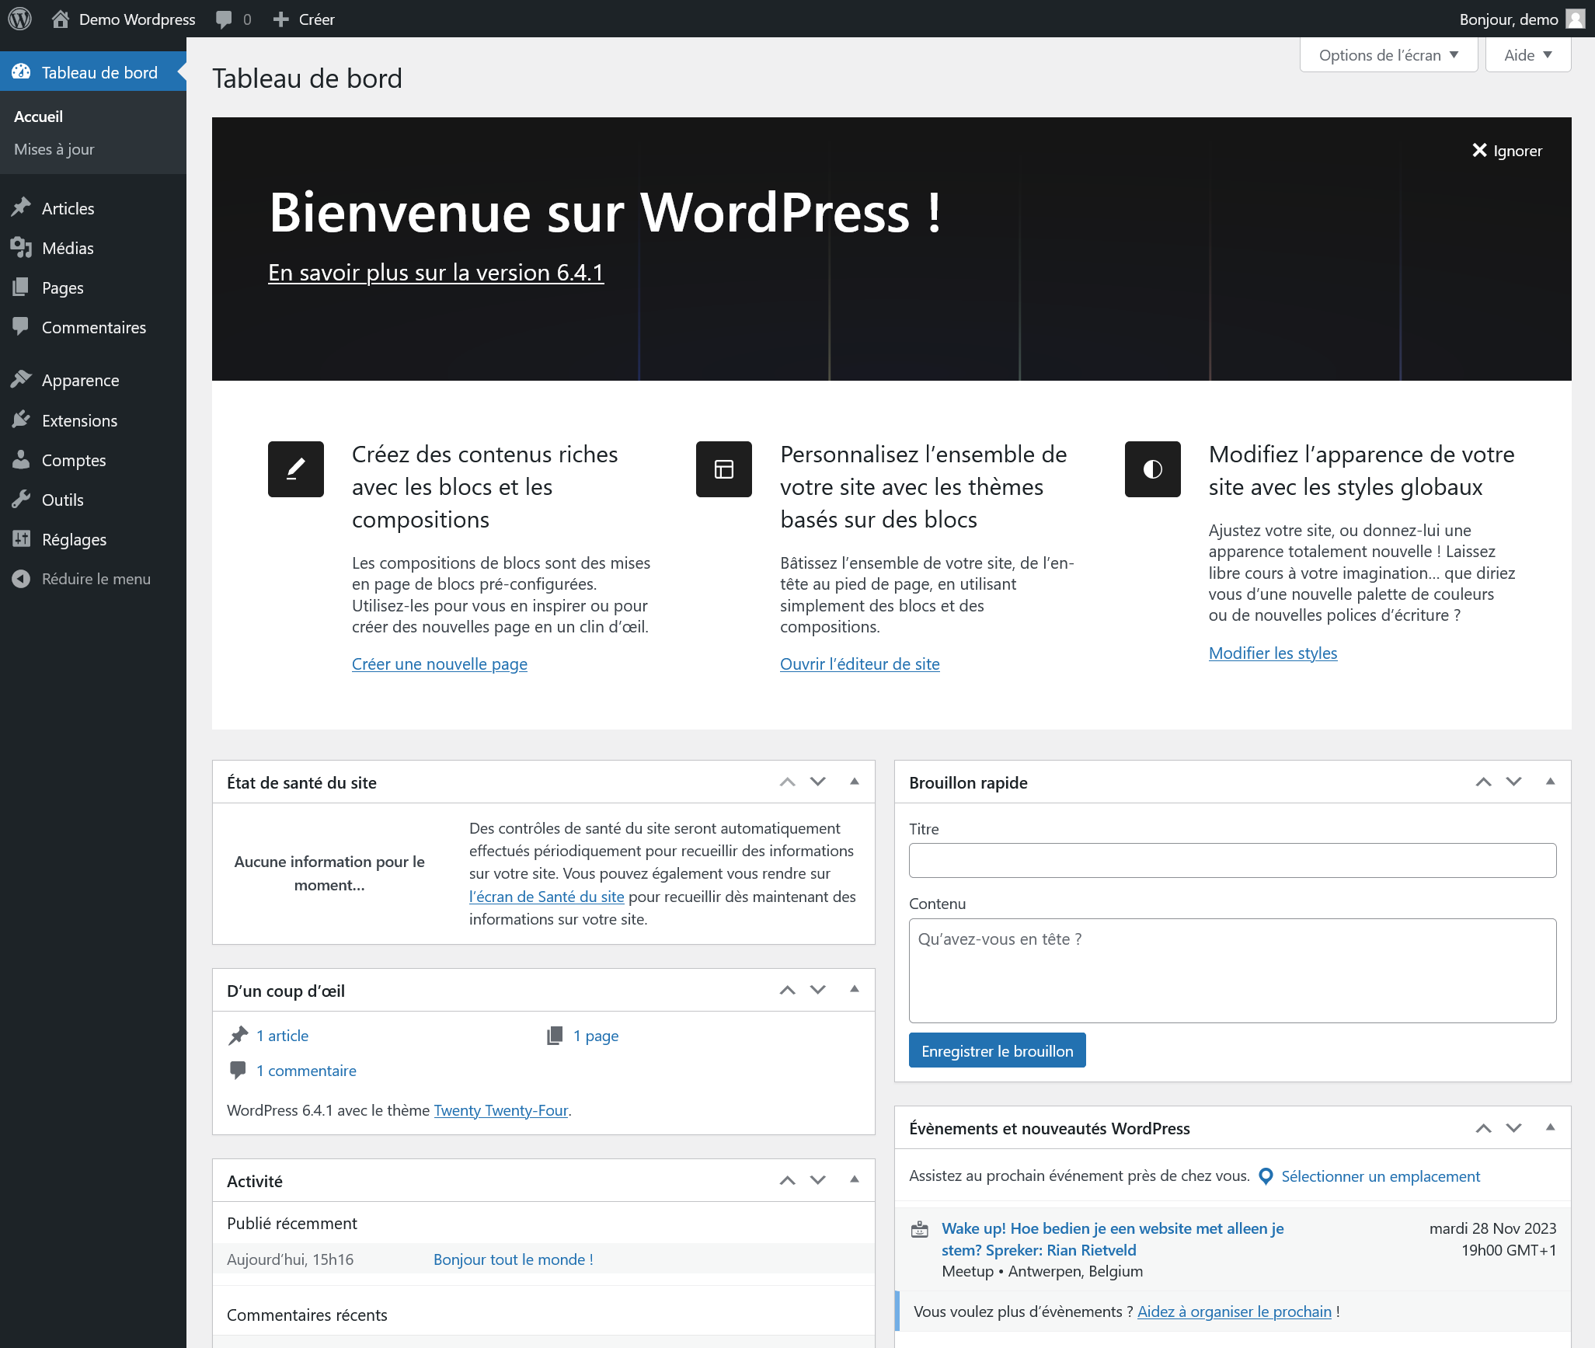
Task: Click the plus icon next to Créer
Action: point(281,19)
